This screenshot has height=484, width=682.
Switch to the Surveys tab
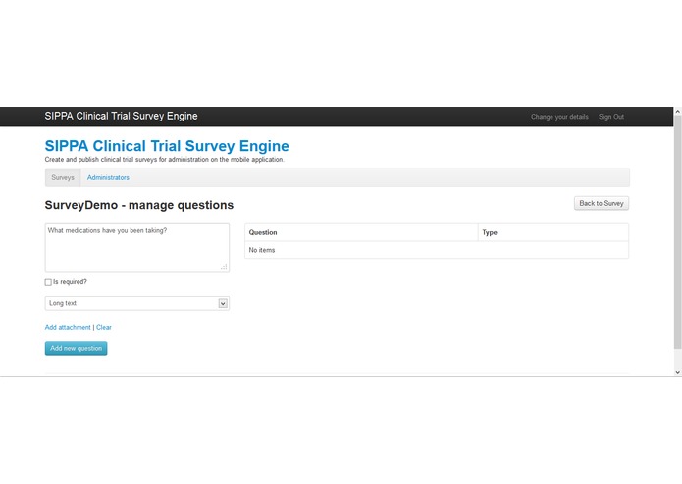(63, 178)
